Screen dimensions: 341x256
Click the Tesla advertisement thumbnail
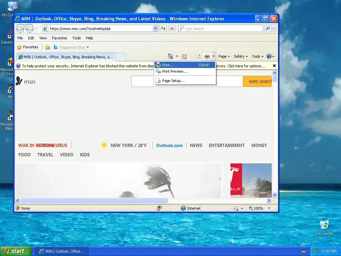251,180
